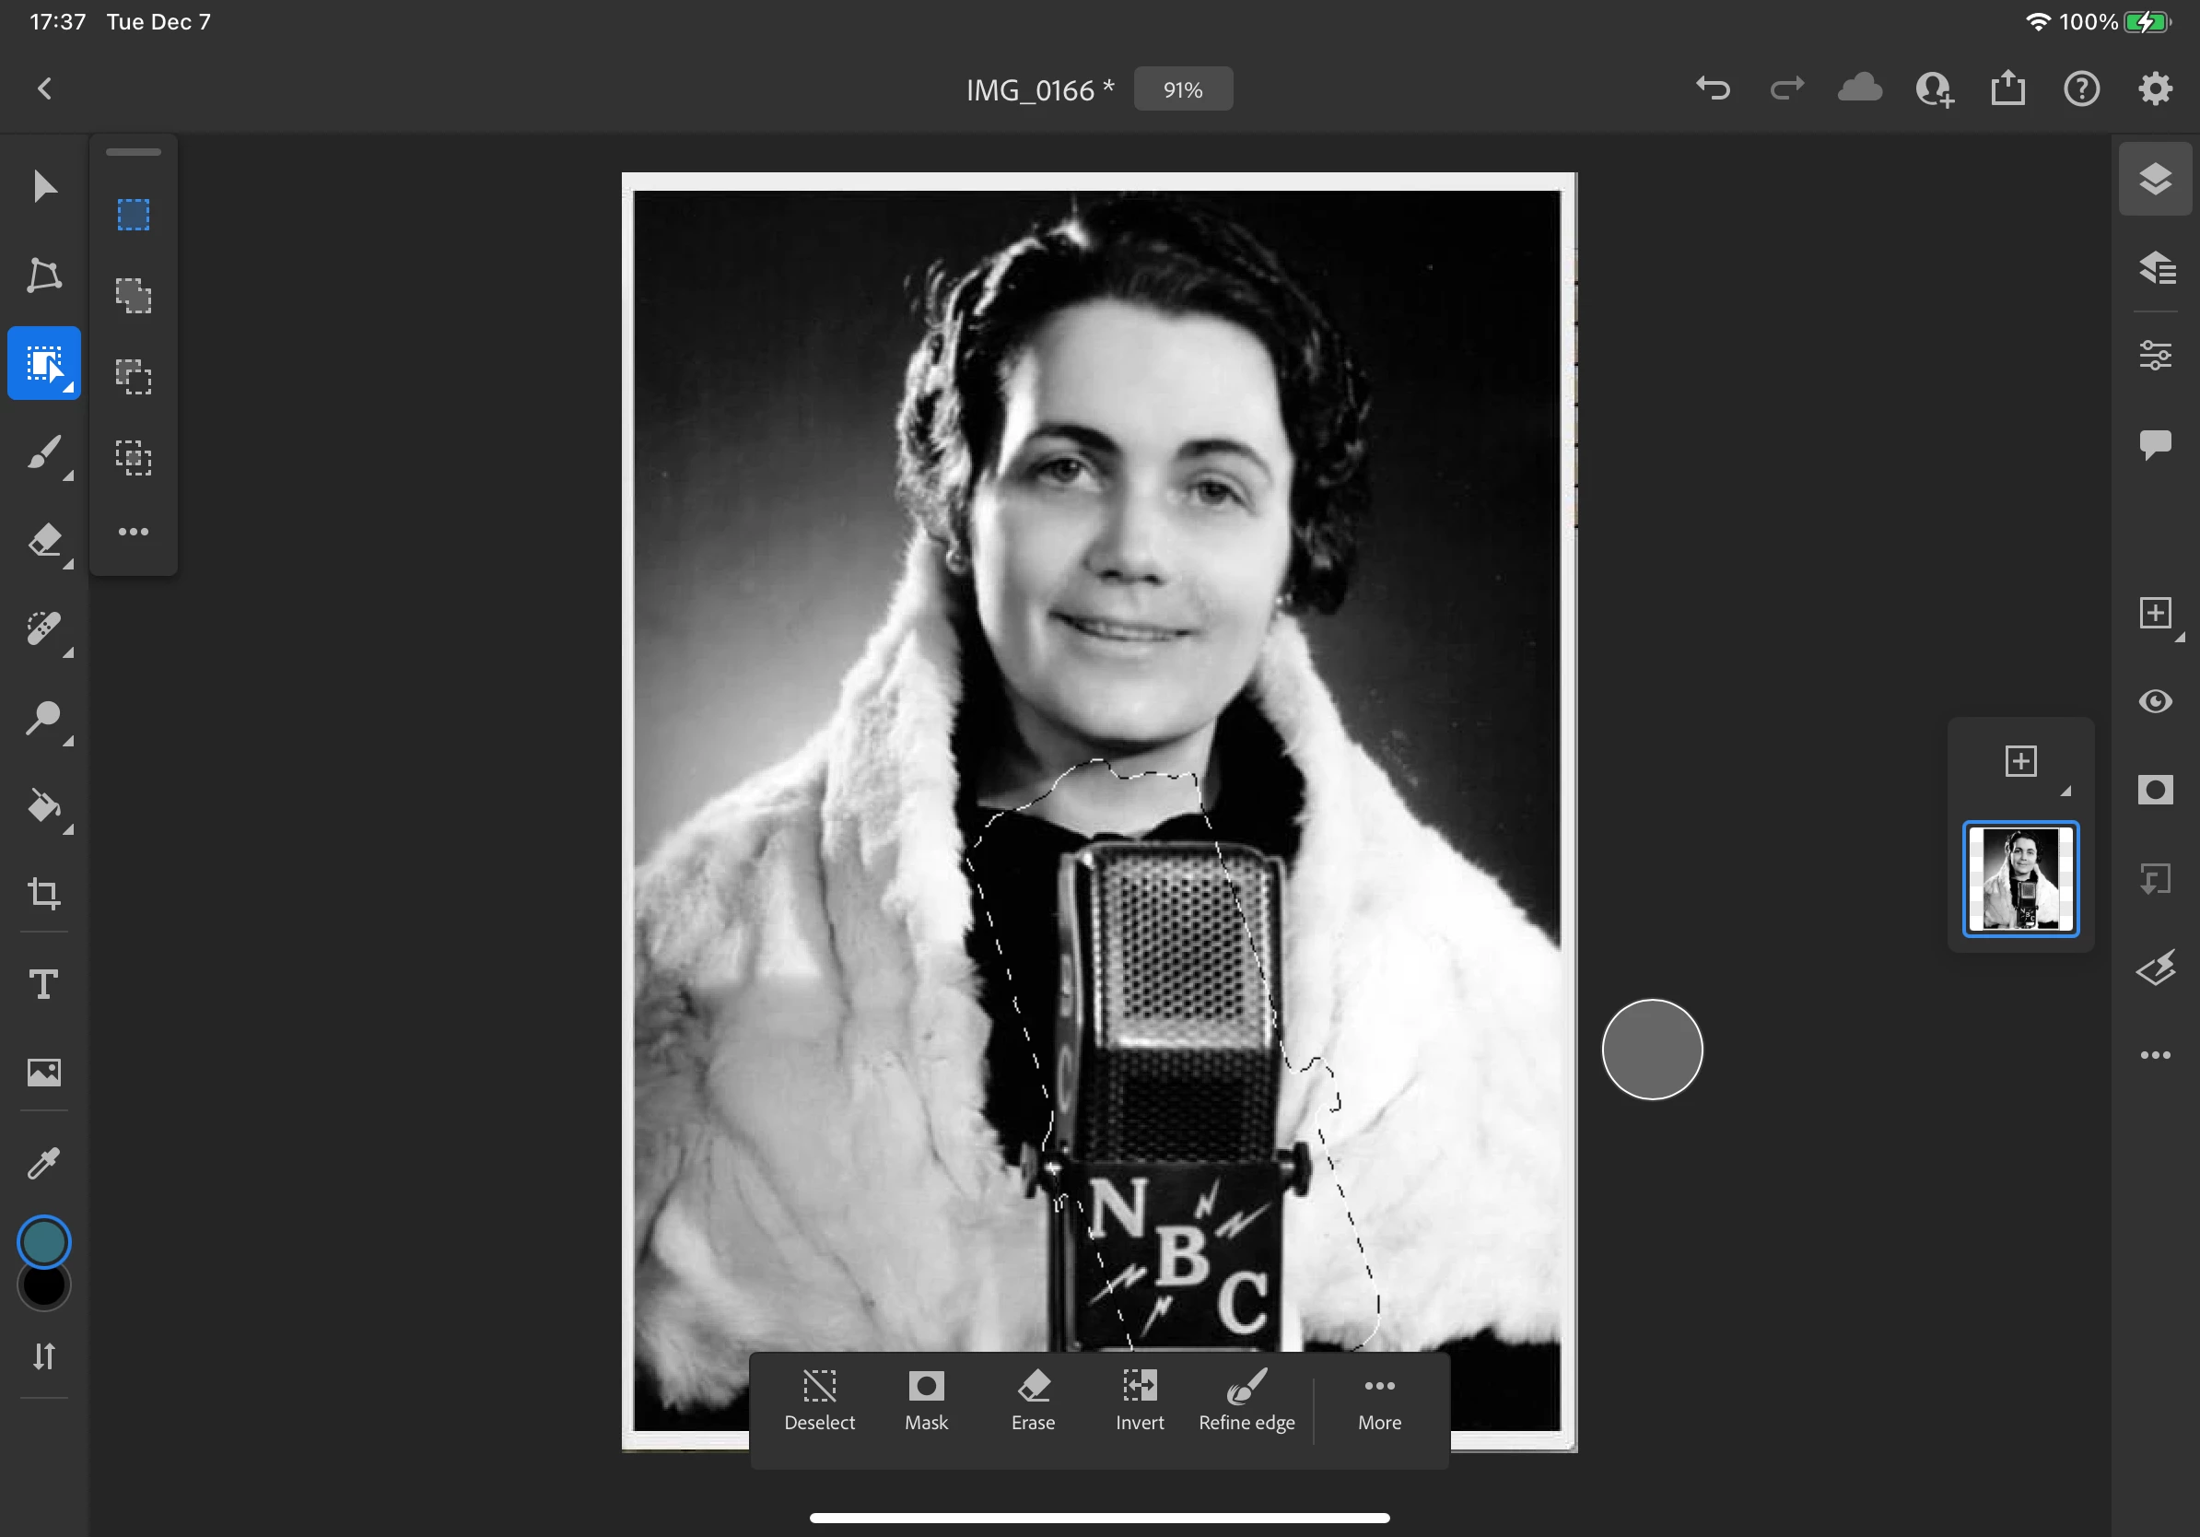Select the Move tool arrow
The width and height of the screenshot is (2200, 1537).
(x=44, y=186)
